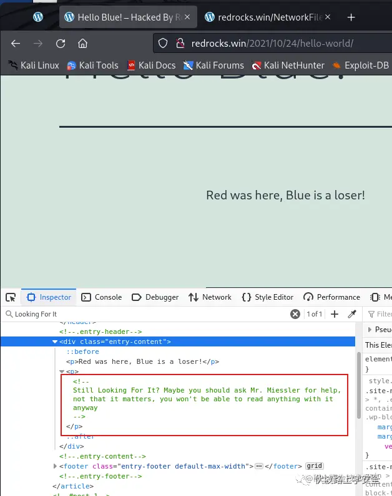The height and width of the screenshot is (496, 392).
Task: Open the Kali Tools bookmark
Action: coord(92,65)
